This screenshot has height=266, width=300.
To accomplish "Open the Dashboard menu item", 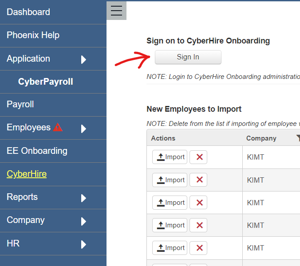I will 53,12.
